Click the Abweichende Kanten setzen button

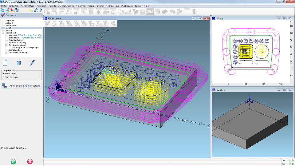click(22, 86)
